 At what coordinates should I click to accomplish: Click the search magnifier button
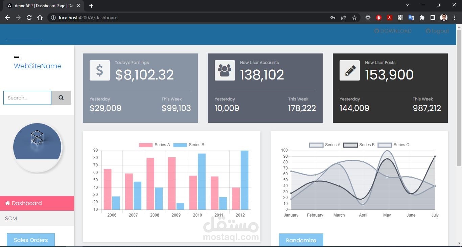[x=61, y=98]
